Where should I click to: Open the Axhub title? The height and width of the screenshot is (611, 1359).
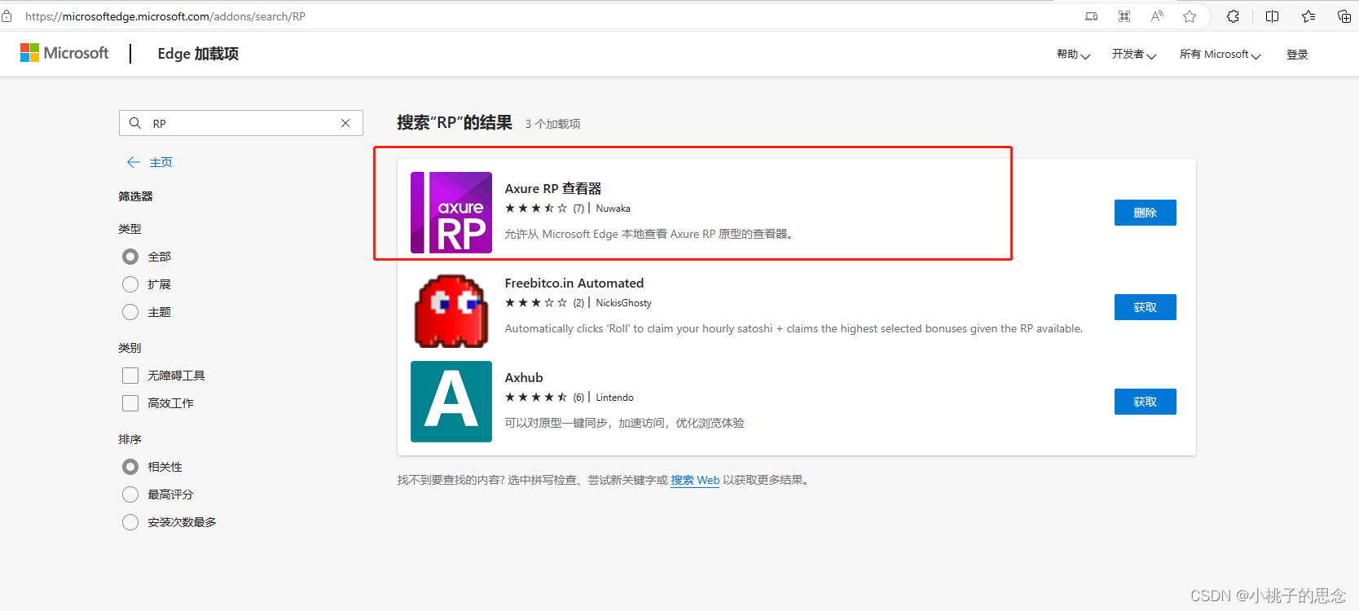coord(523,377)
